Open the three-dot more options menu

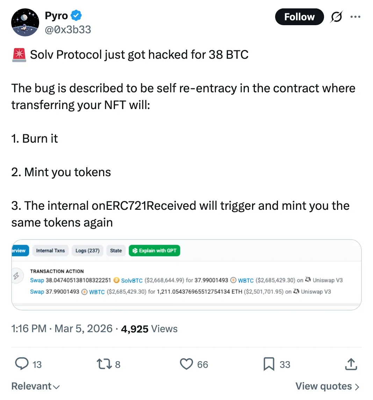355,17
